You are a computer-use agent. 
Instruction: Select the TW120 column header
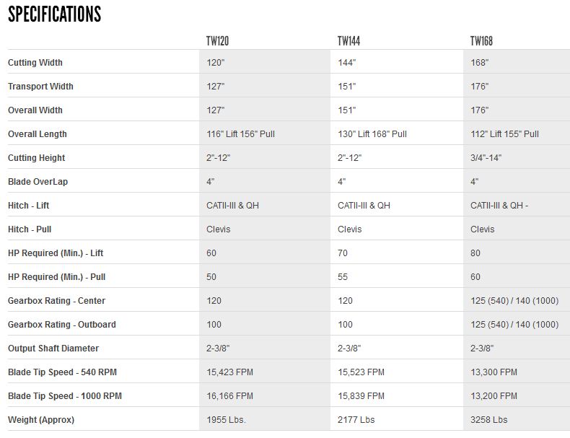pyautogui.click(x=217, y=41)
